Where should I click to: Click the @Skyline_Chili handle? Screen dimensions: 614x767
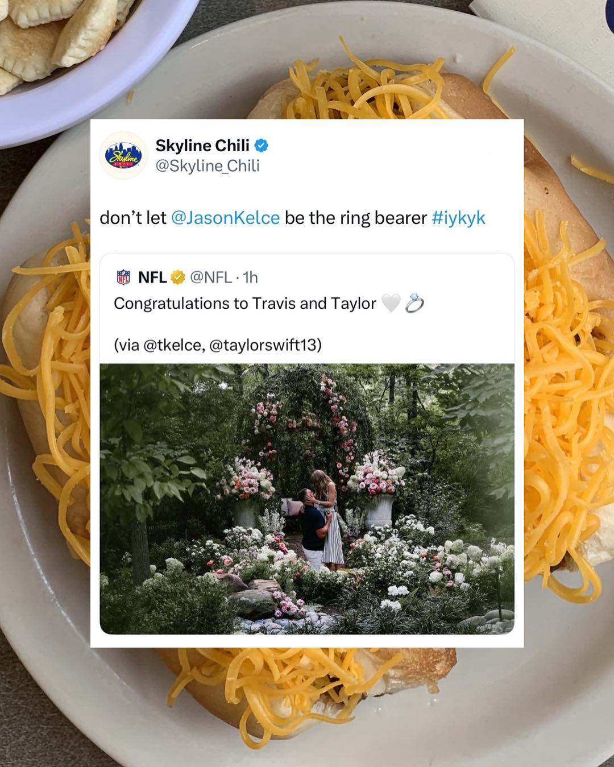point(208,166)
